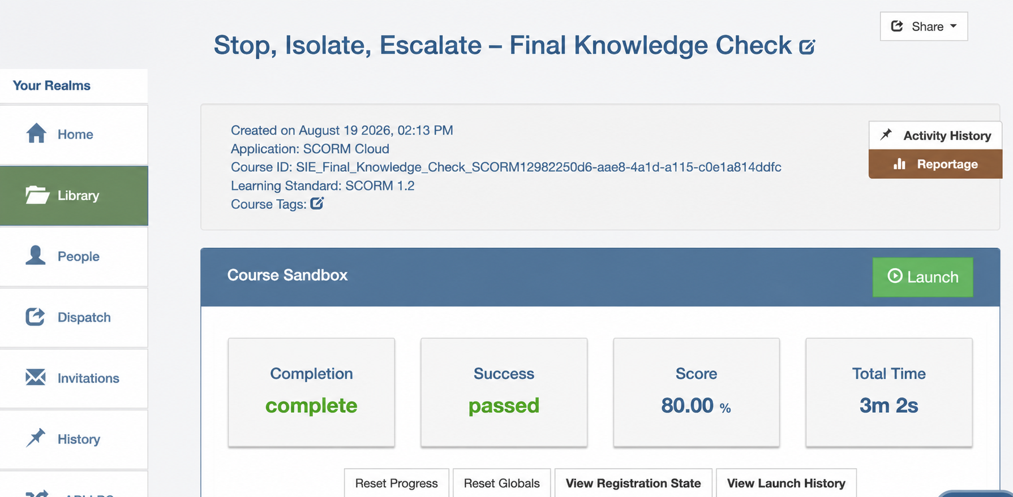
Task: Open View Registration State
Action: tap(633, 483)
